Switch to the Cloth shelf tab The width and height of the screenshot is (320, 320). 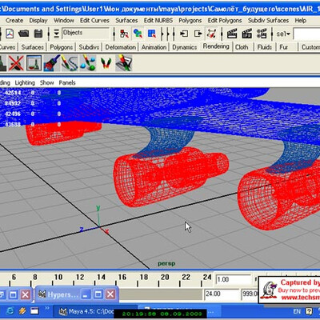pos(242,47)
